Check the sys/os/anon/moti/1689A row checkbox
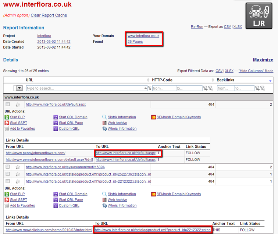This screenshot has height=234, width=278. point(8,167)
